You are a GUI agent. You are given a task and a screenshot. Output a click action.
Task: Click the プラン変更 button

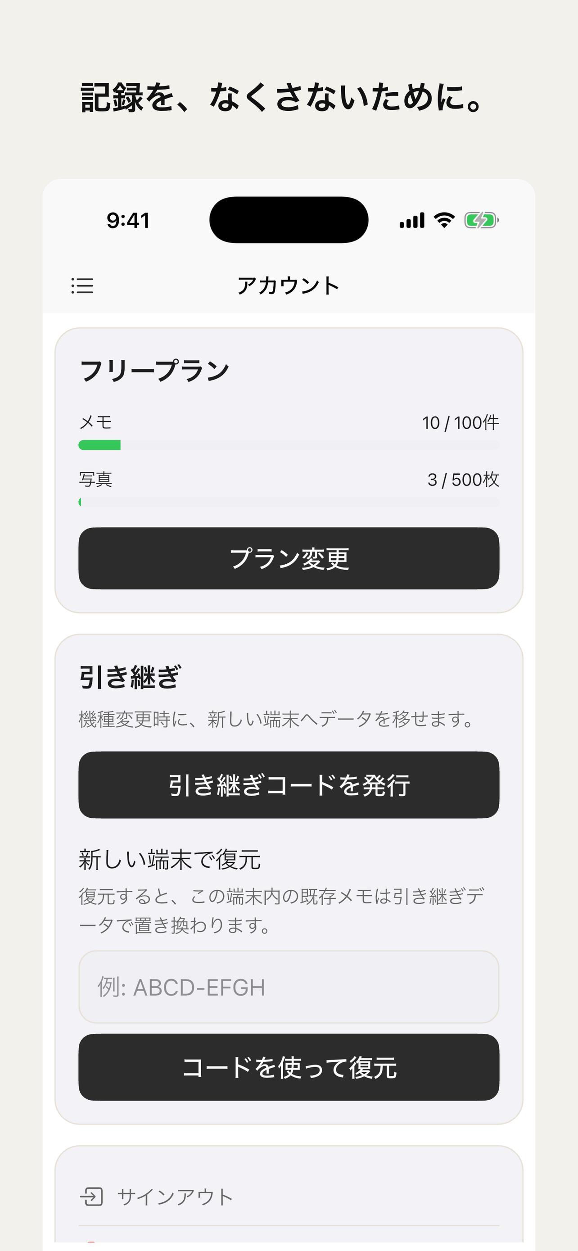[289, 558]
